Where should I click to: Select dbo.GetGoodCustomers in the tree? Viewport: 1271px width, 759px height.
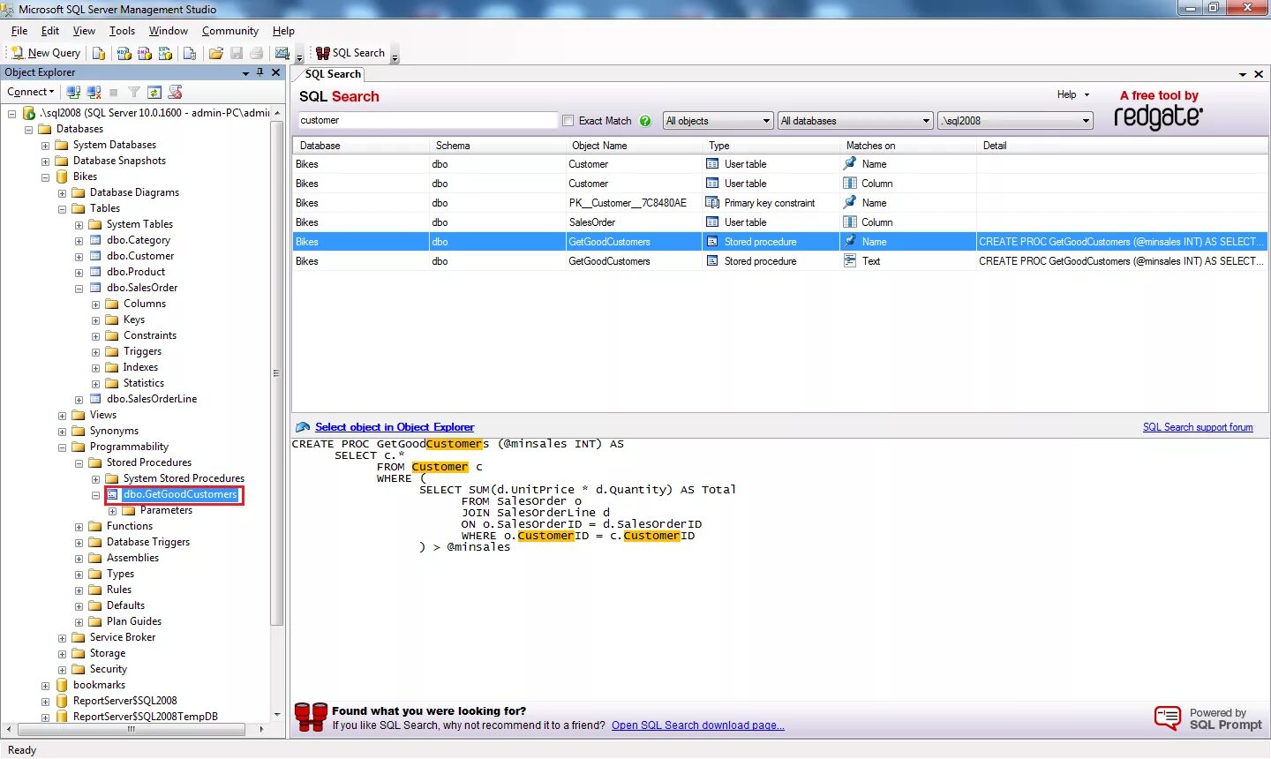click(180, 495)
